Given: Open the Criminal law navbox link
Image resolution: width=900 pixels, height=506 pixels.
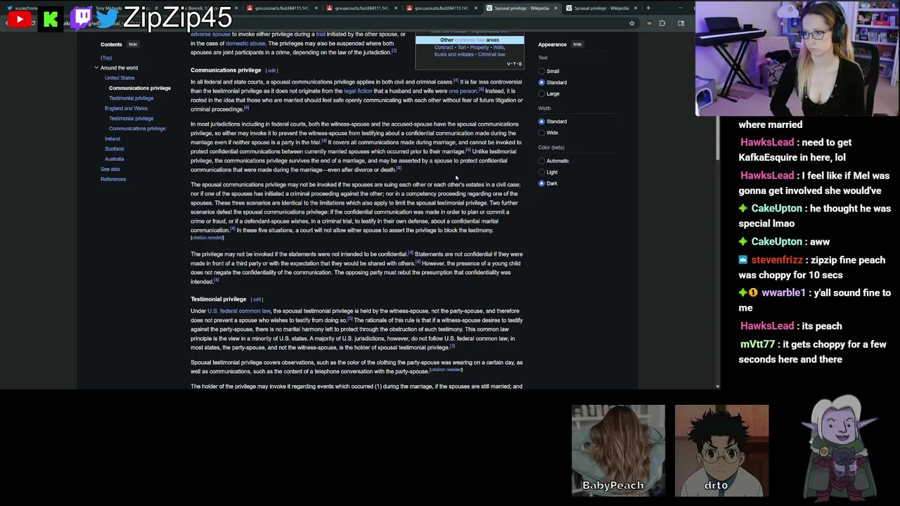Looking at the screenshot, I should [x=491, y=54].
